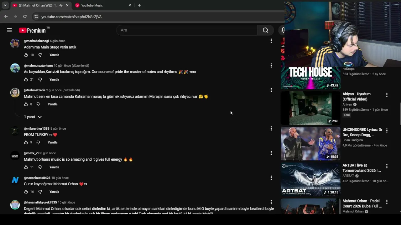
Task: Open the YouTube guide hamburger menu
Action: [9, 30]
